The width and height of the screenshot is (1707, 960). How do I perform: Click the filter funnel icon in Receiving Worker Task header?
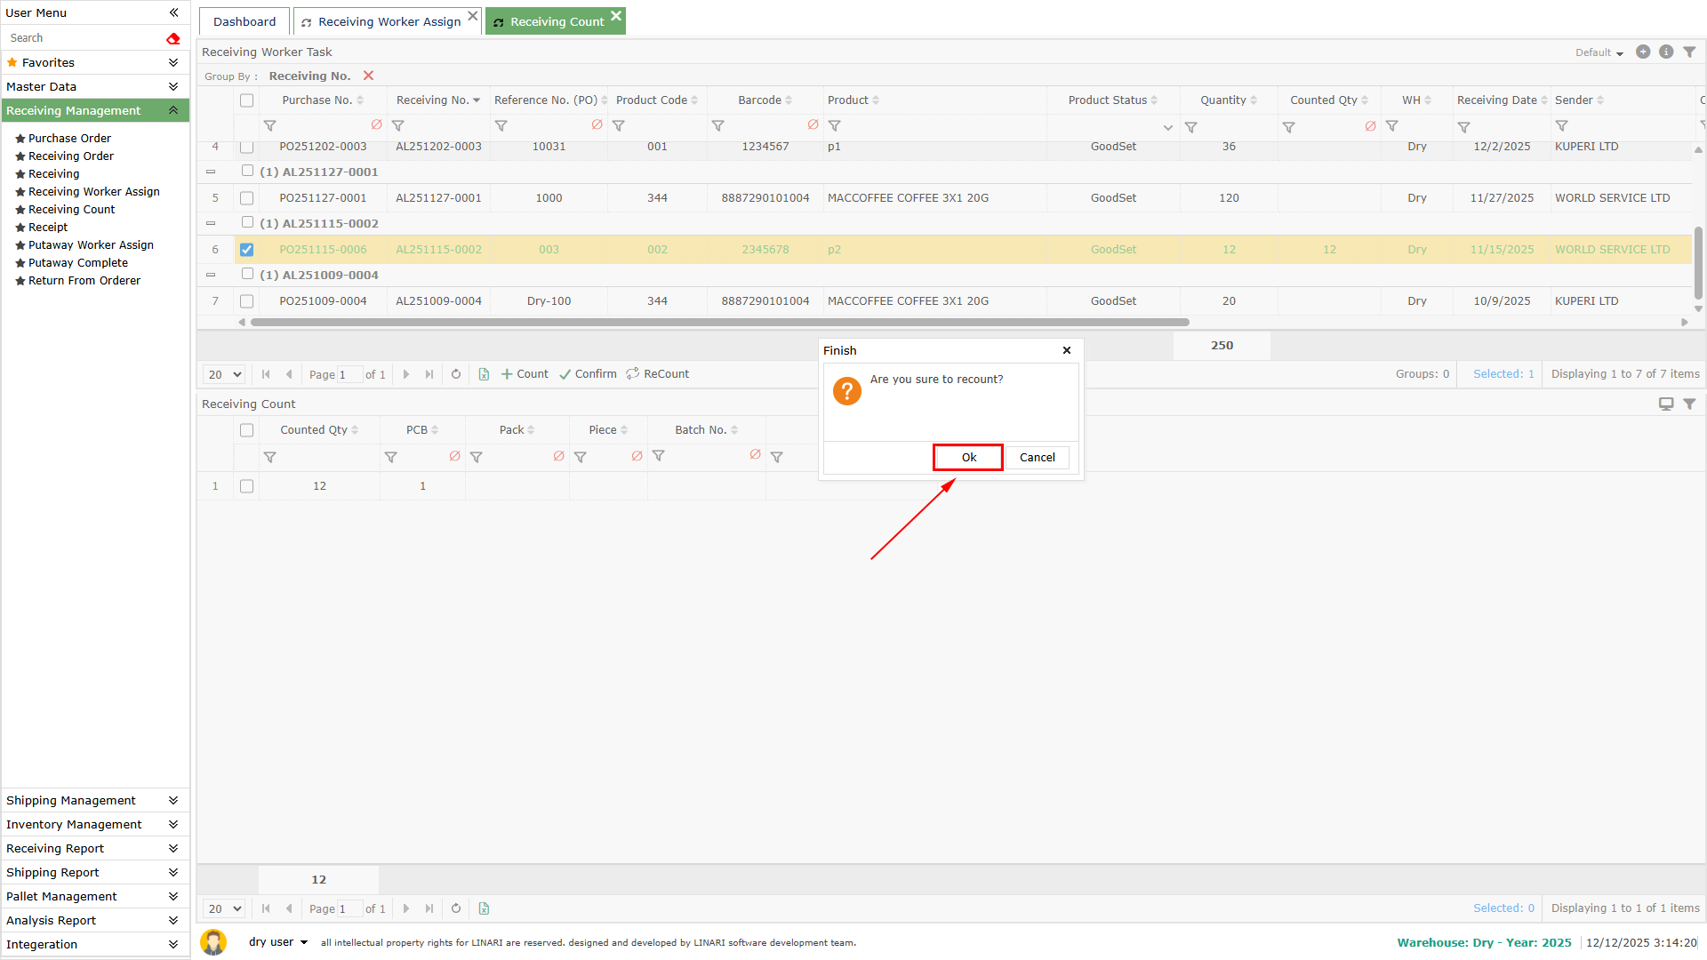[x=1689, y=52]
